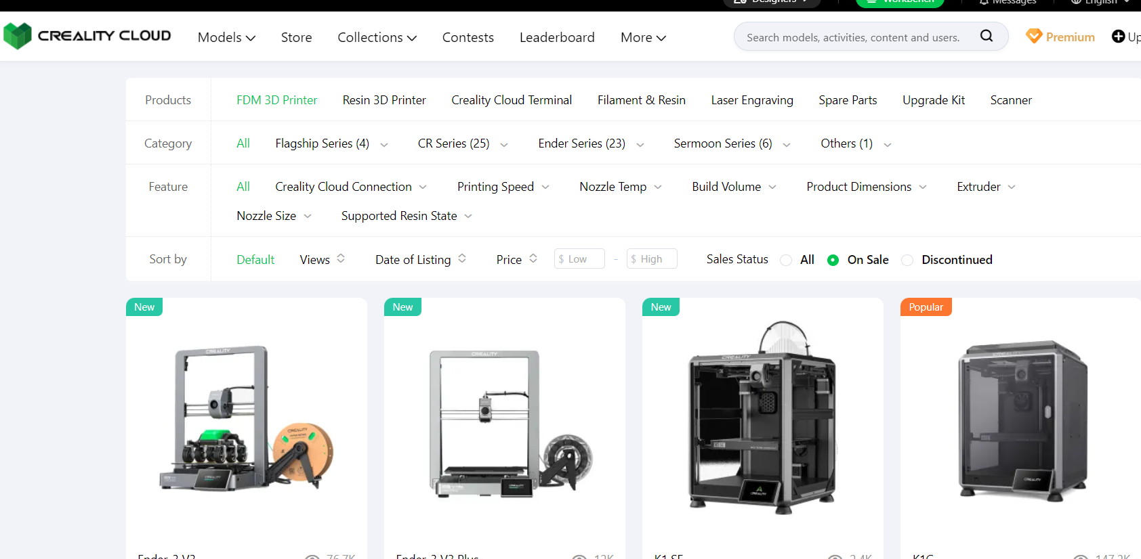Sort products by Default
The height and width of the screenshot is (559, 1141).
pyautogui.click(x=255, y=260)
